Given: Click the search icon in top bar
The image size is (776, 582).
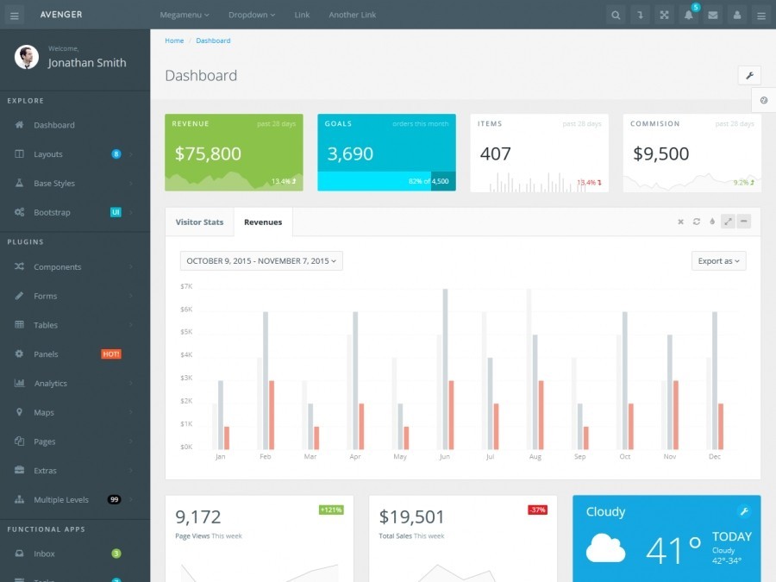Looking at the screenshot, I should coord(615,15).
